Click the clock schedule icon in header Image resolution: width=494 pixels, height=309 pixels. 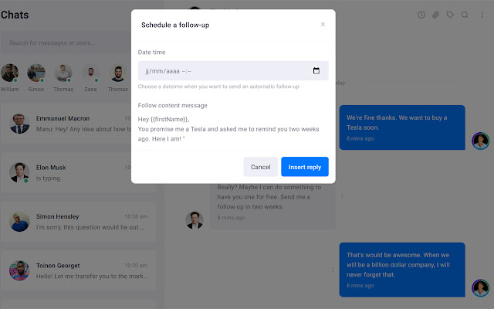[421, 15]
